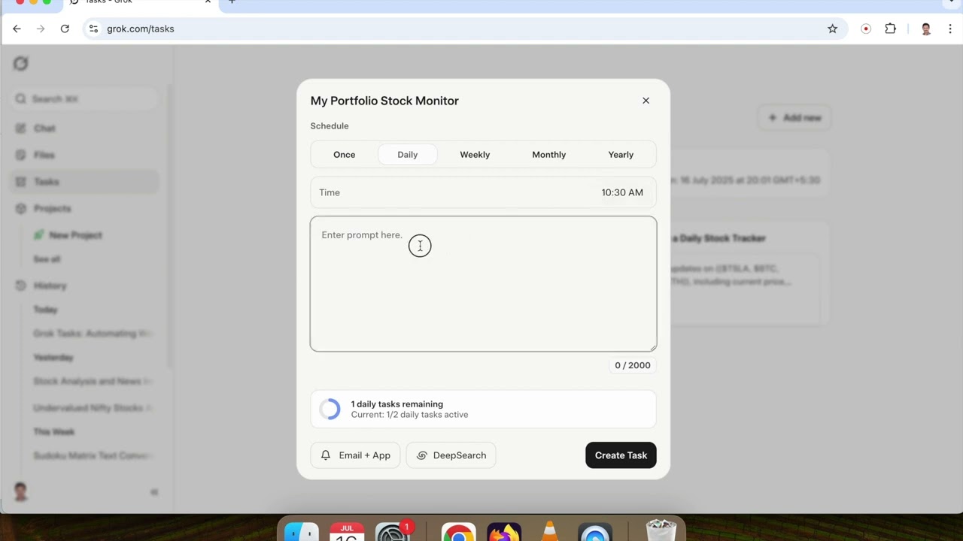Collapse the sidebar with the chevron icon

[154, 492]
